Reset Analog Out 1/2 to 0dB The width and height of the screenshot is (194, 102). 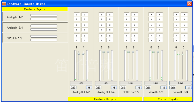click(x=73, y=88)
